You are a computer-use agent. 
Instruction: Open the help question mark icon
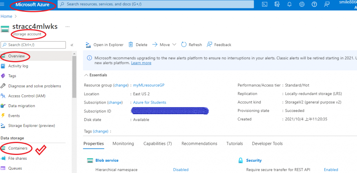point(314,4)
